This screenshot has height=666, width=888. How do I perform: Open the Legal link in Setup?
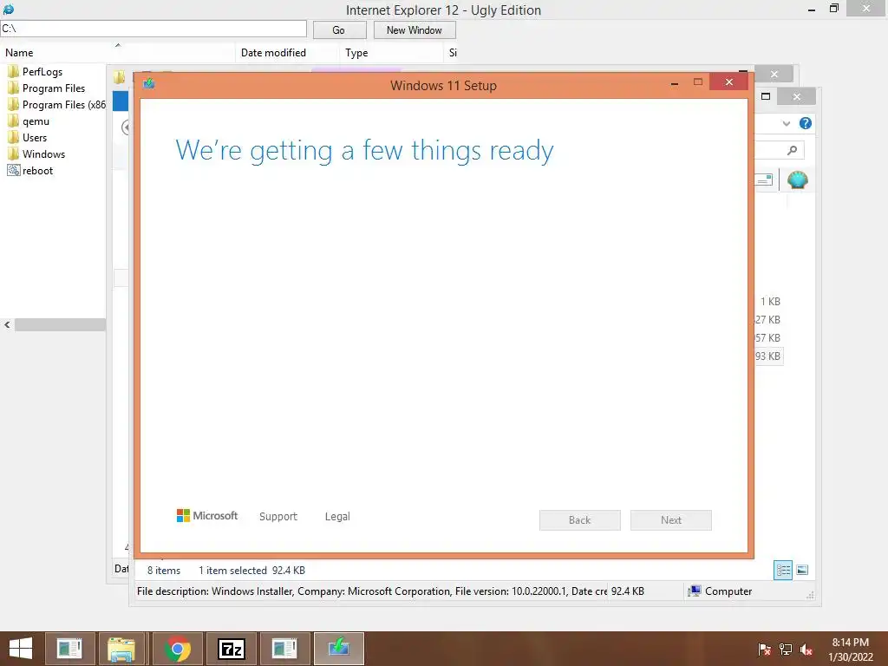pyautogui.click(x=337, y=517)
